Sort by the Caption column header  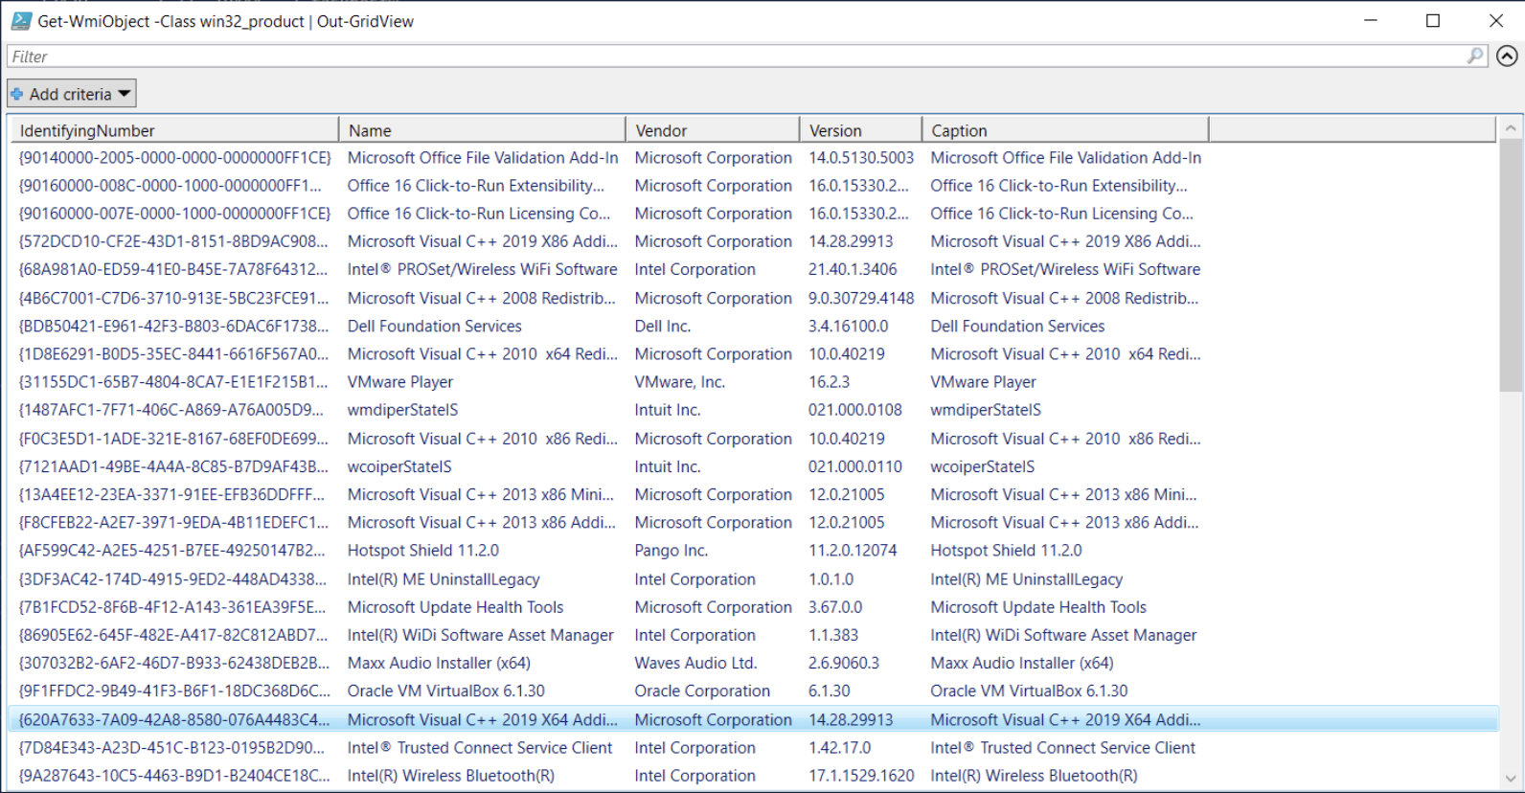click(1065, 130)
